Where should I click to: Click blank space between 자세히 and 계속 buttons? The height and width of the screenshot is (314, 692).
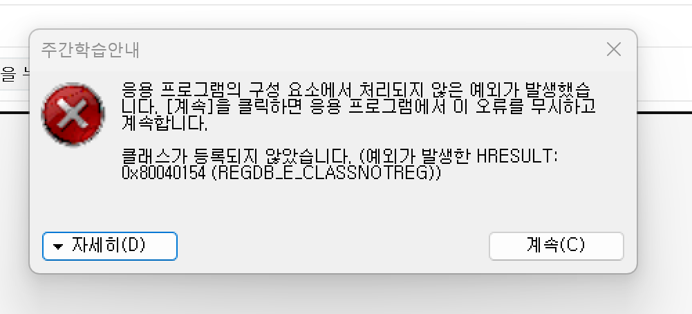point(333,246)
